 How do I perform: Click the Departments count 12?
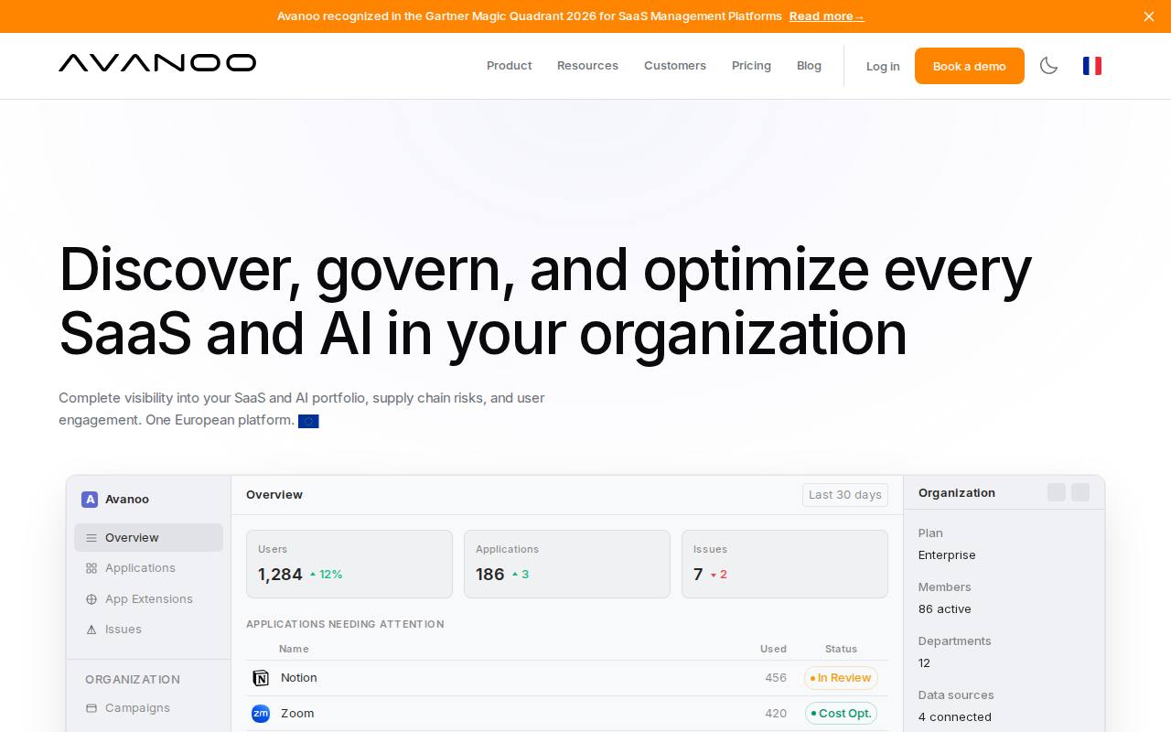(x=924, y=663)
